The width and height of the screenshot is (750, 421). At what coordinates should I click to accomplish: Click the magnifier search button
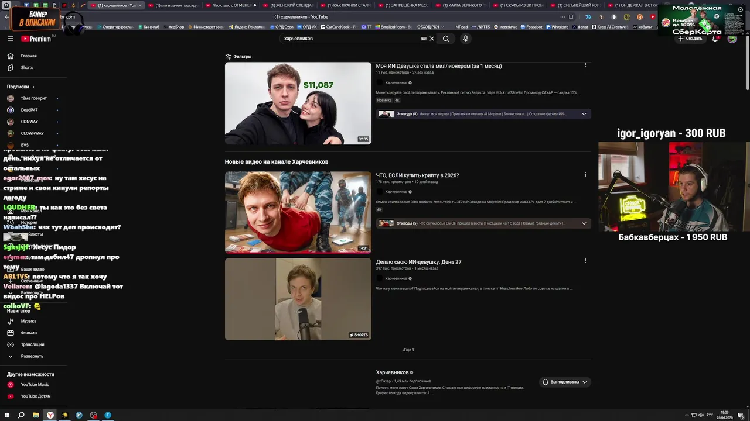(446, 39)
